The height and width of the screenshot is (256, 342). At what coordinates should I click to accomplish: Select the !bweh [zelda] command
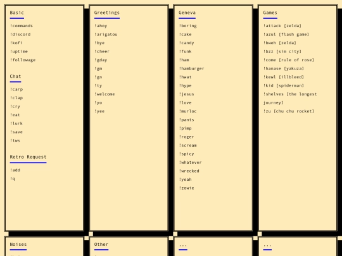pyautogui.click(x=280, y=43)
